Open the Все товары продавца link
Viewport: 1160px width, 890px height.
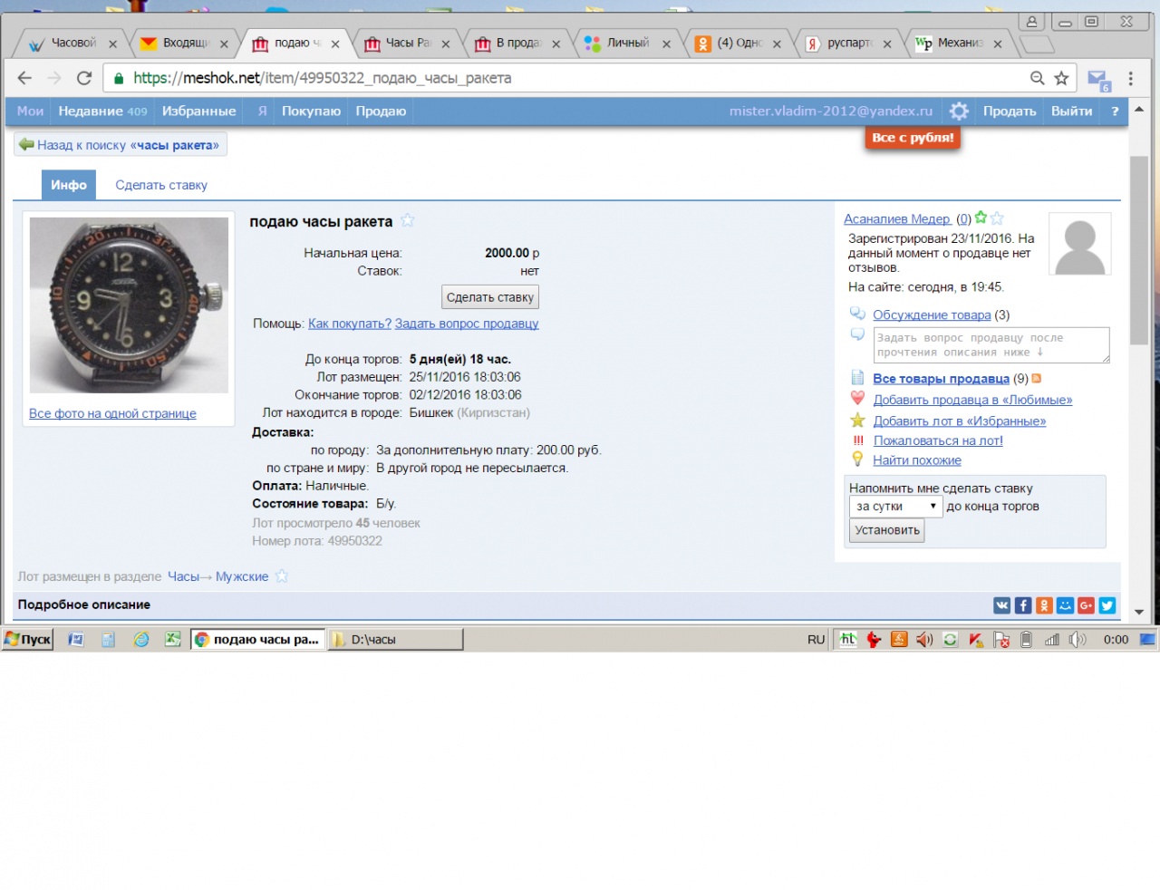tap(941, 379)
